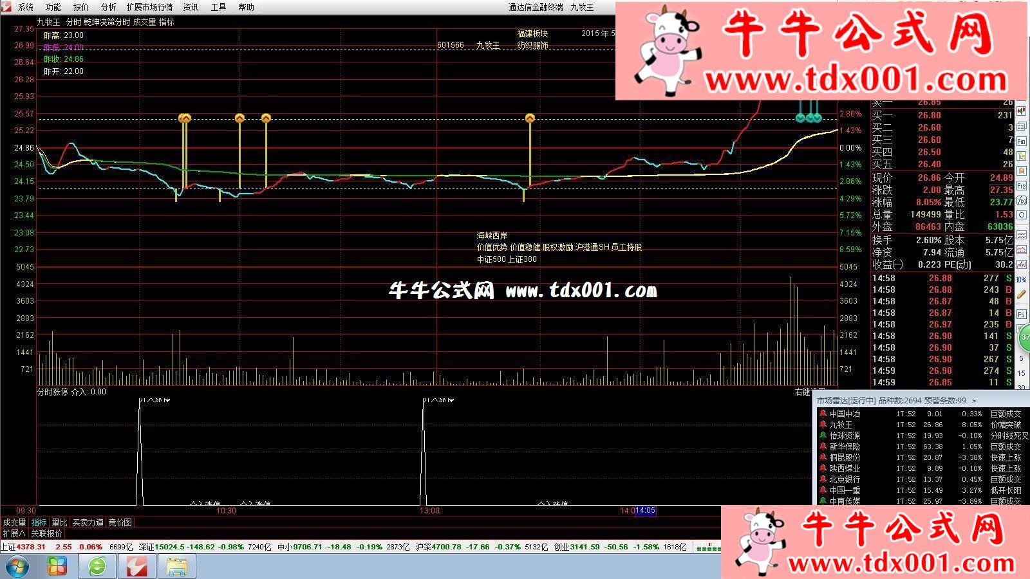This screenshot has width=1030, height=579.
Task: Select the 新华保险 row in market radar
Action: click(922, 446)
